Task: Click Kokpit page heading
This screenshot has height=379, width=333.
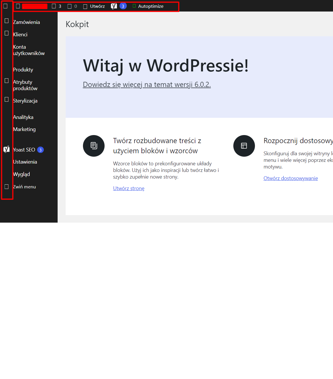Action: 77,24
